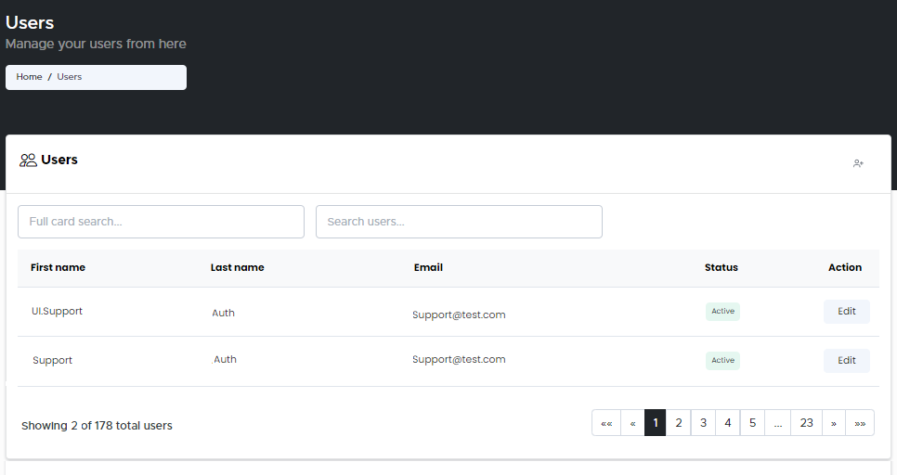Viewport: 897px width, 475px height.
Task: Open page 5 of users list
Action: click(x=752, y=423)
